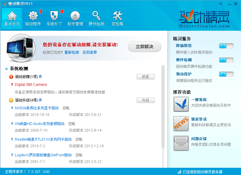Open the 软件管理 tab

[x=75, y=19]
